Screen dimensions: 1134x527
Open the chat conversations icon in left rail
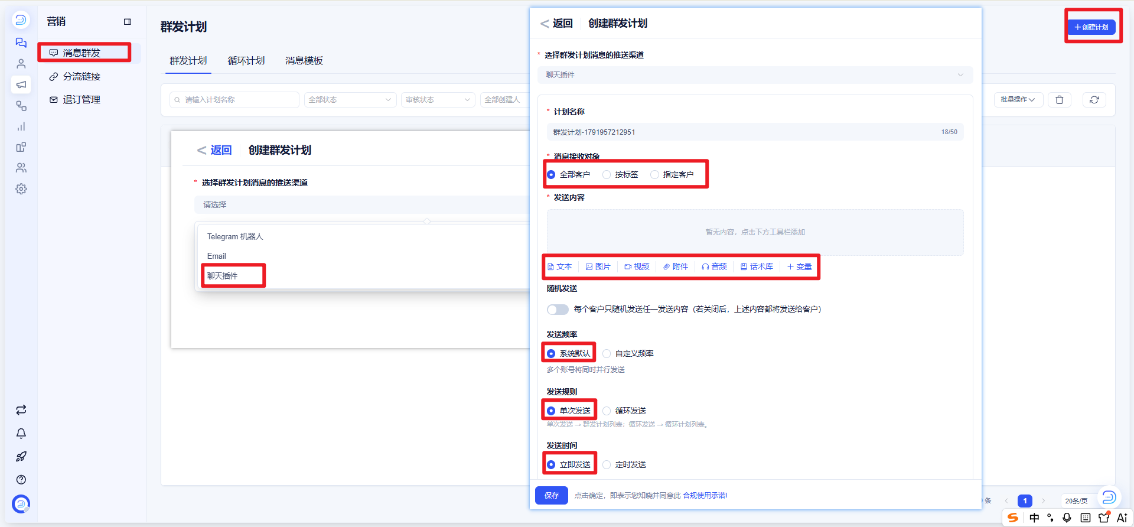click(x=21, y=43)
